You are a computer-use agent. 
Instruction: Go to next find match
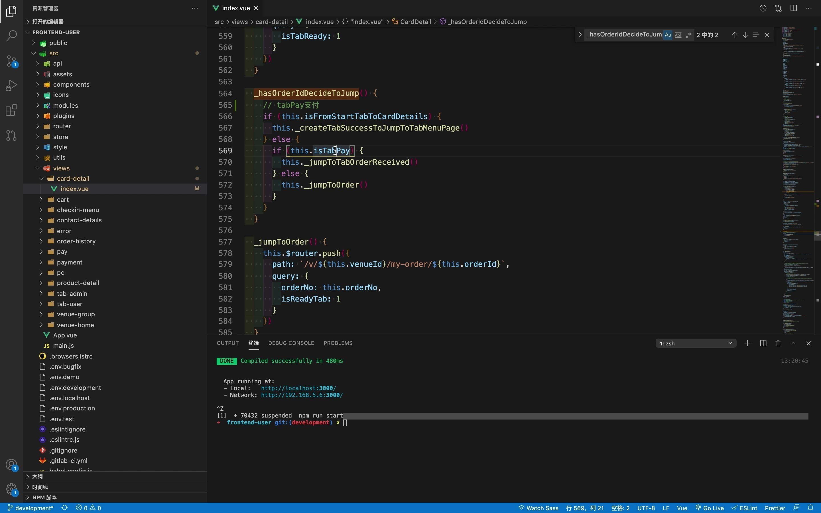[745, 35]
